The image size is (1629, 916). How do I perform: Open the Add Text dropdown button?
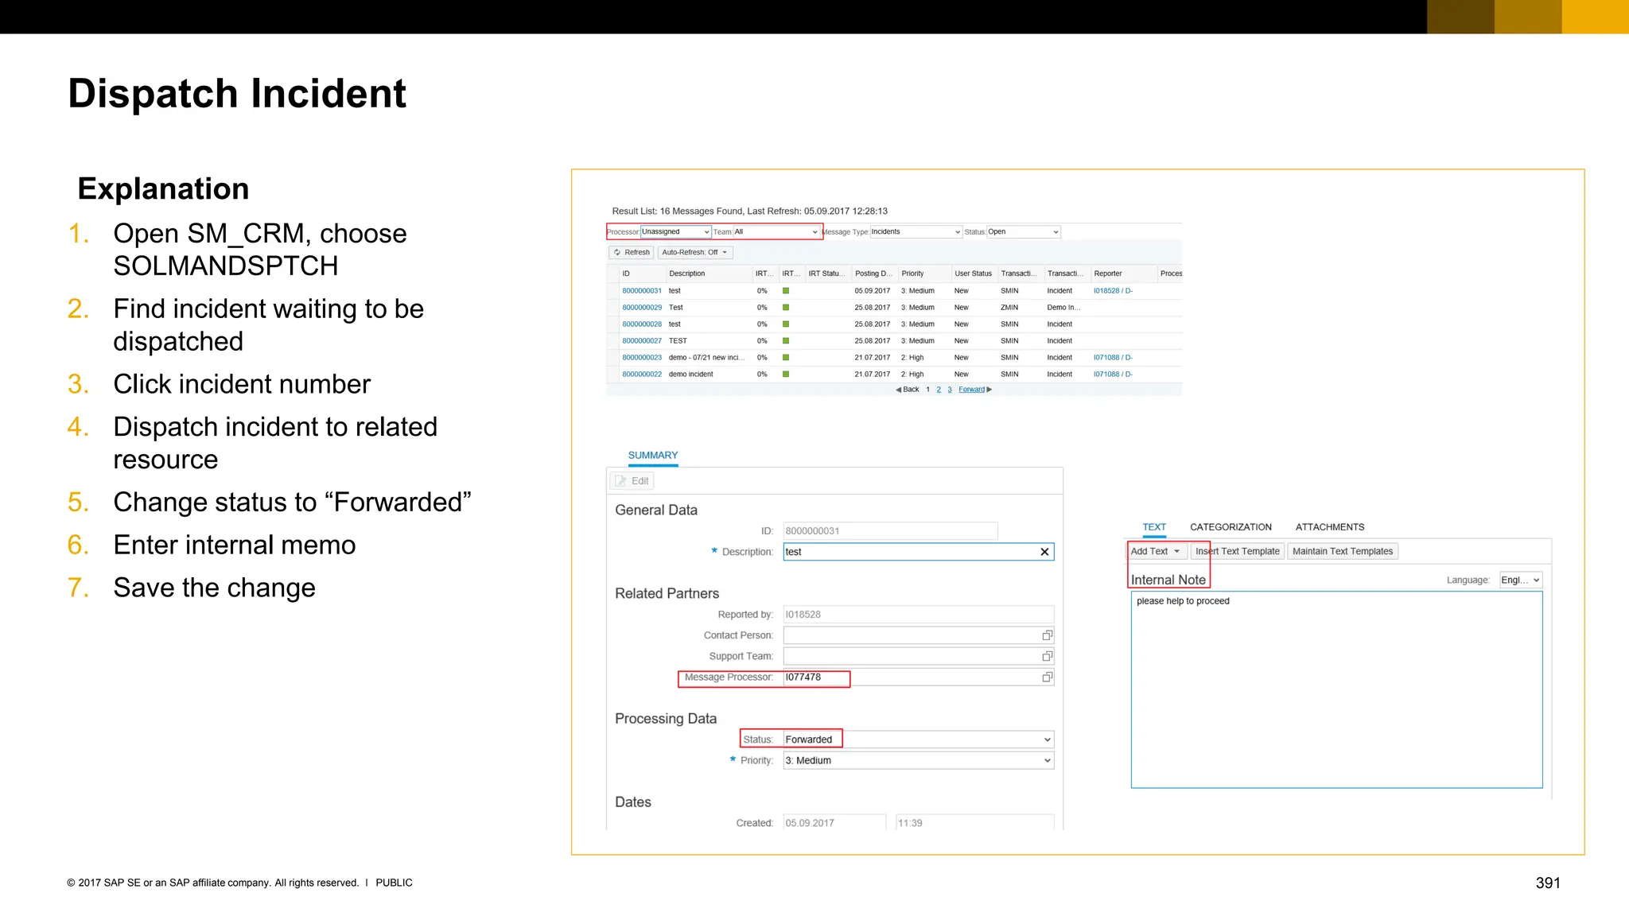[x=1157, y=552]
